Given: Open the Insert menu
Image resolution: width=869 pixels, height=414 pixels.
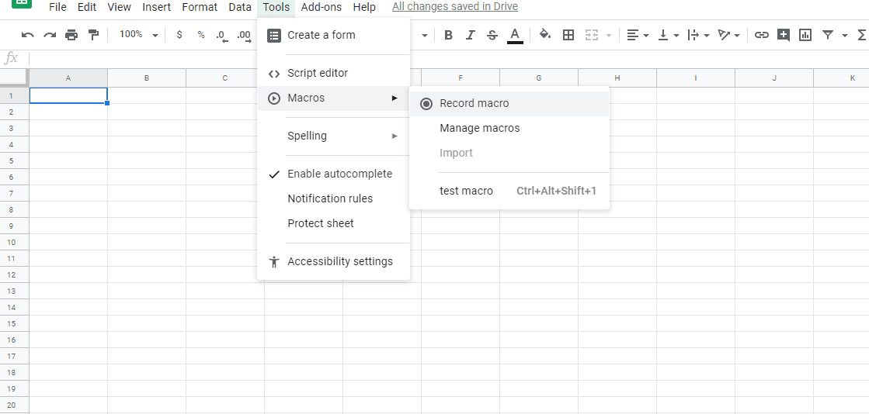Looking at the screenshot, I should (157, 7).
